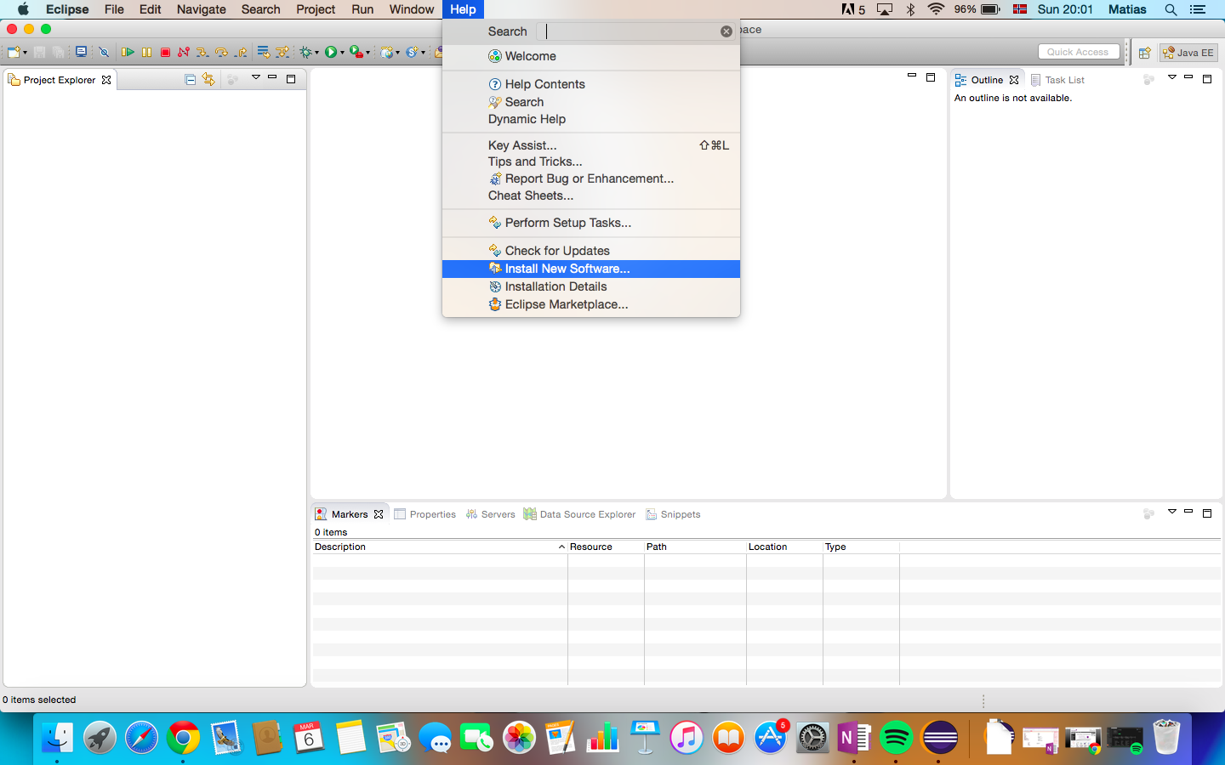
Task: Open Spotlight search in macOS menu bar
Action: [x=1171, y=9]
